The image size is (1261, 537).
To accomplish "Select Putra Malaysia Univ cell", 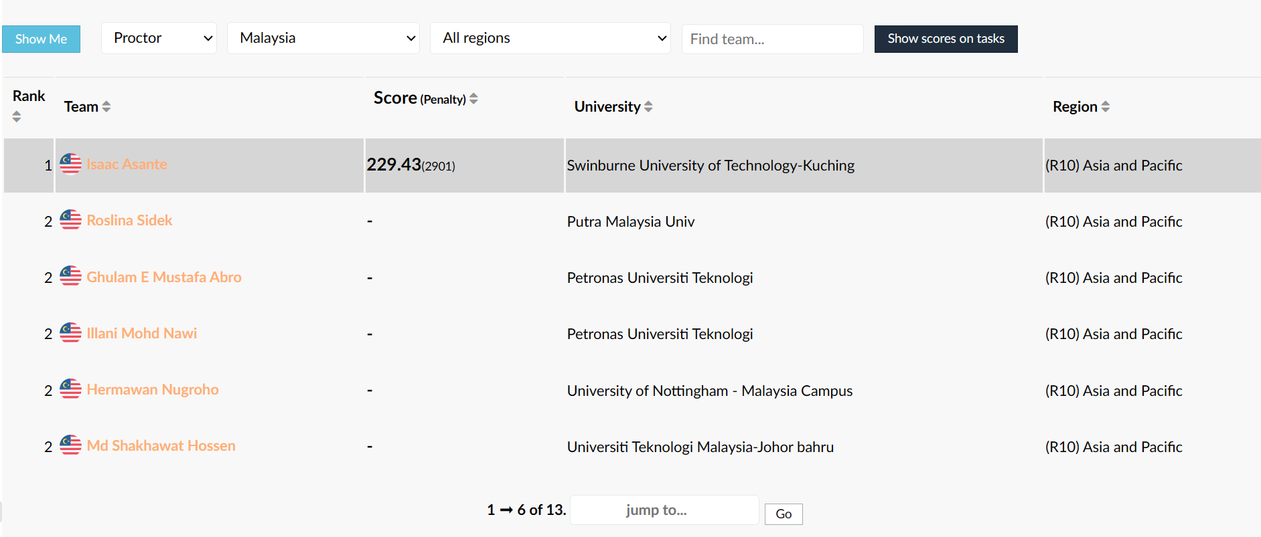I will (x=804, y=221).
